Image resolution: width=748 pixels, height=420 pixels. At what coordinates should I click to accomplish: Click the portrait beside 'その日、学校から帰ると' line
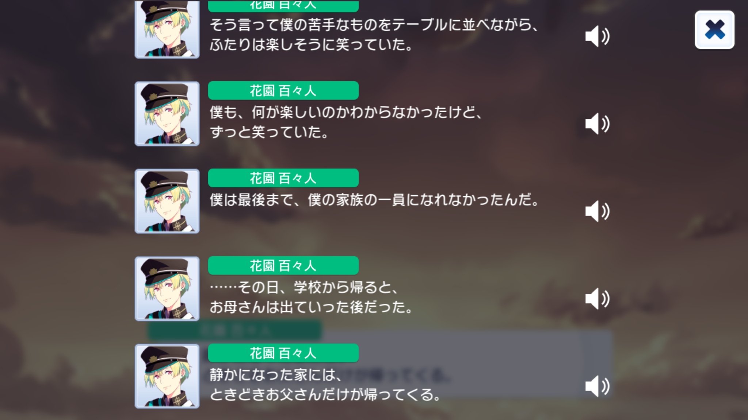[x=167, y=289]
